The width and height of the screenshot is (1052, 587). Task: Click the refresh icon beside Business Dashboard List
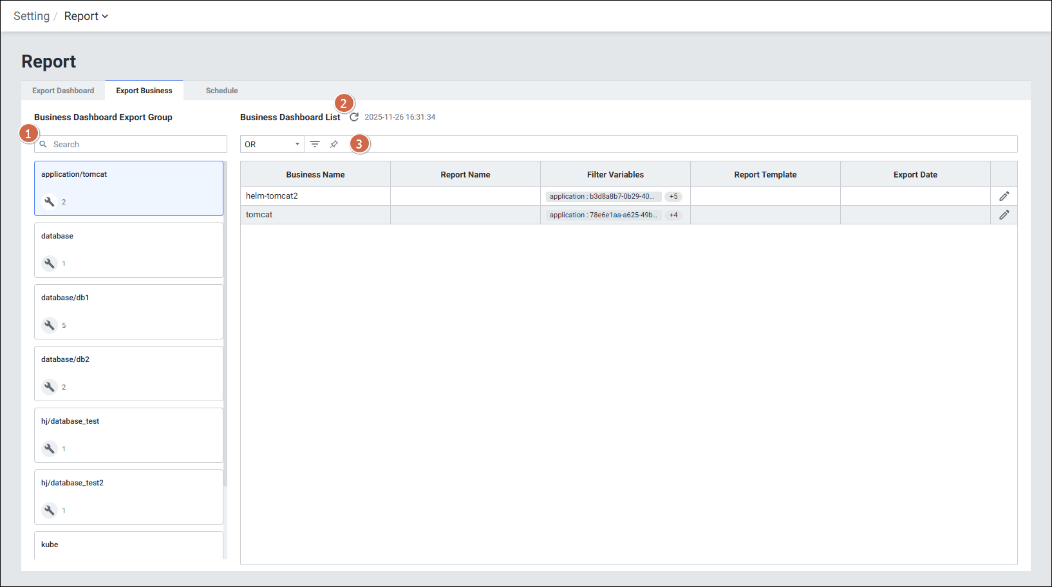point(354,117)
